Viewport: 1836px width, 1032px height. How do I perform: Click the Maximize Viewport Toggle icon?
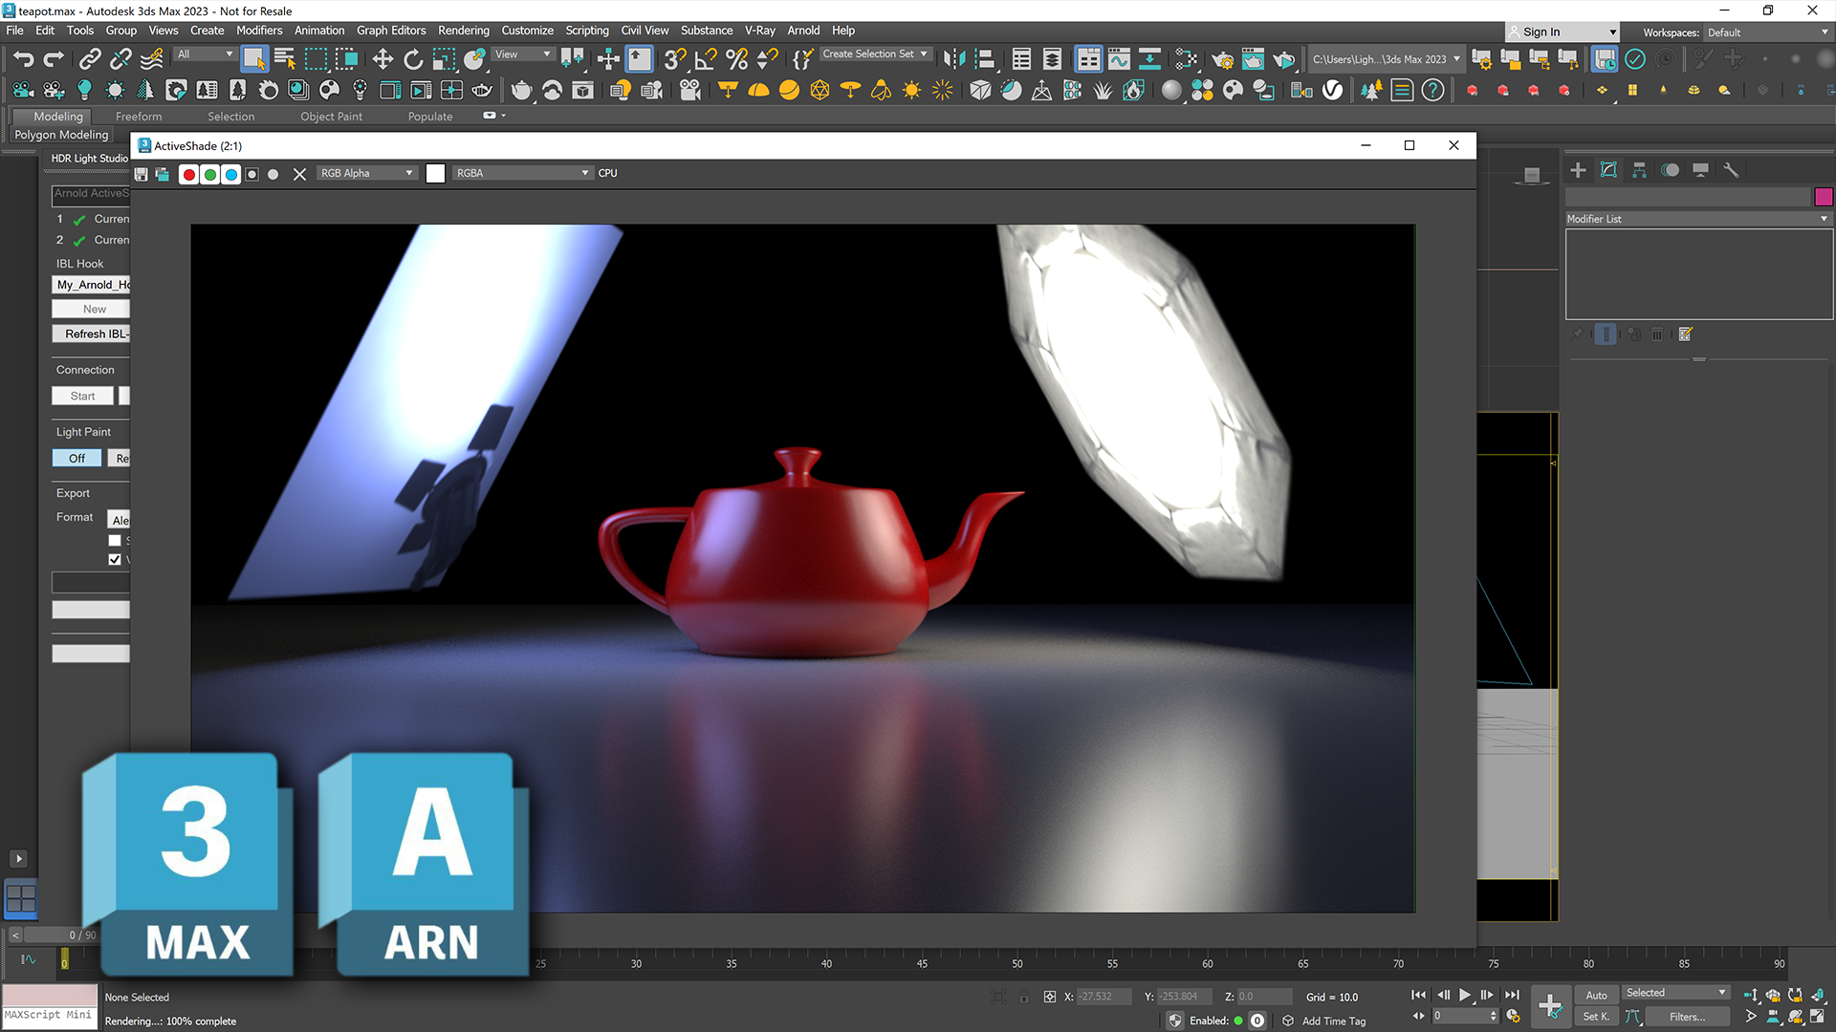(x=1817, y=1017)
